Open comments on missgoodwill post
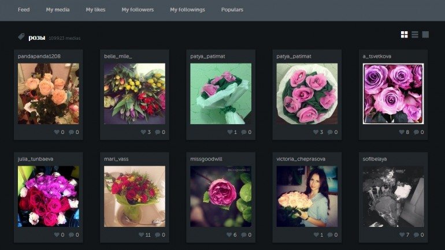The image size is (445, 250). coord(243,235)
